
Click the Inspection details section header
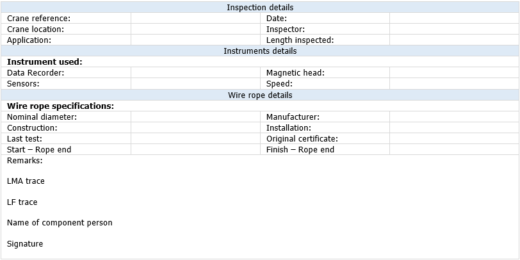(x=260, y=7)
